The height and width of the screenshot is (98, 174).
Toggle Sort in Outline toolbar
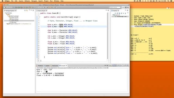click(x=117, y=13)
